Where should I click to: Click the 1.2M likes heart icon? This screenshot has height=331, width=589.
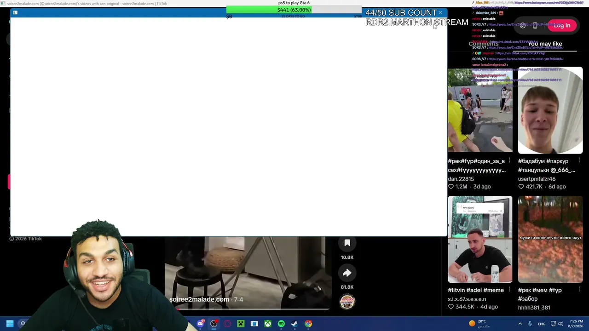point(450,187)
